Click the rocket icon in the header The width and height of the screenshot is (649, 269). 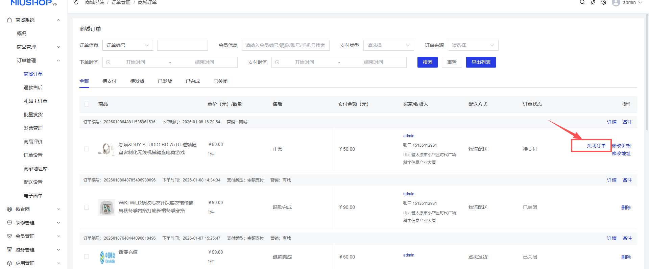tap(593, 3)
